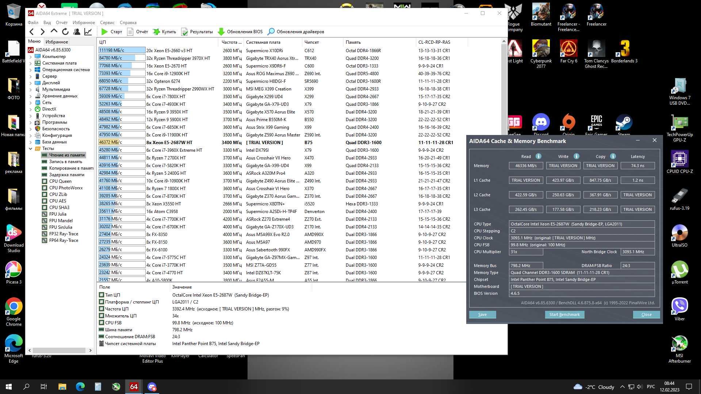The width and height of the screenshot is (701, 394).
Task: Refresh the AIDA64 page
Action: (x=65, y=32)
